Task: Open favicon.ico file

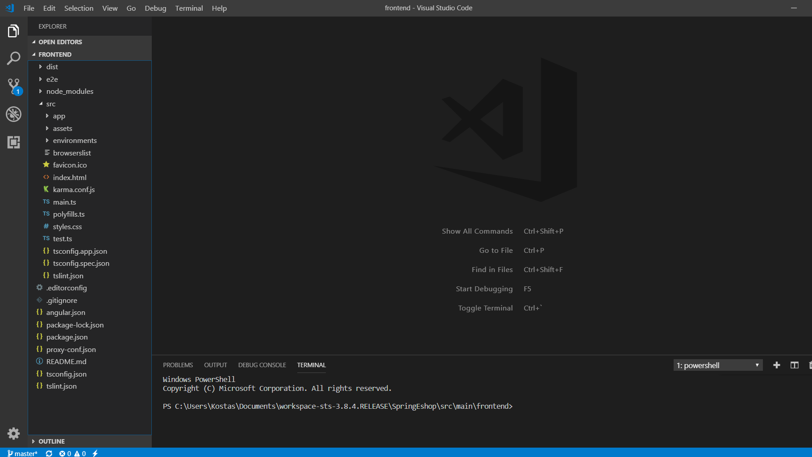Action: pyautogui.click(x=89, y=165)
